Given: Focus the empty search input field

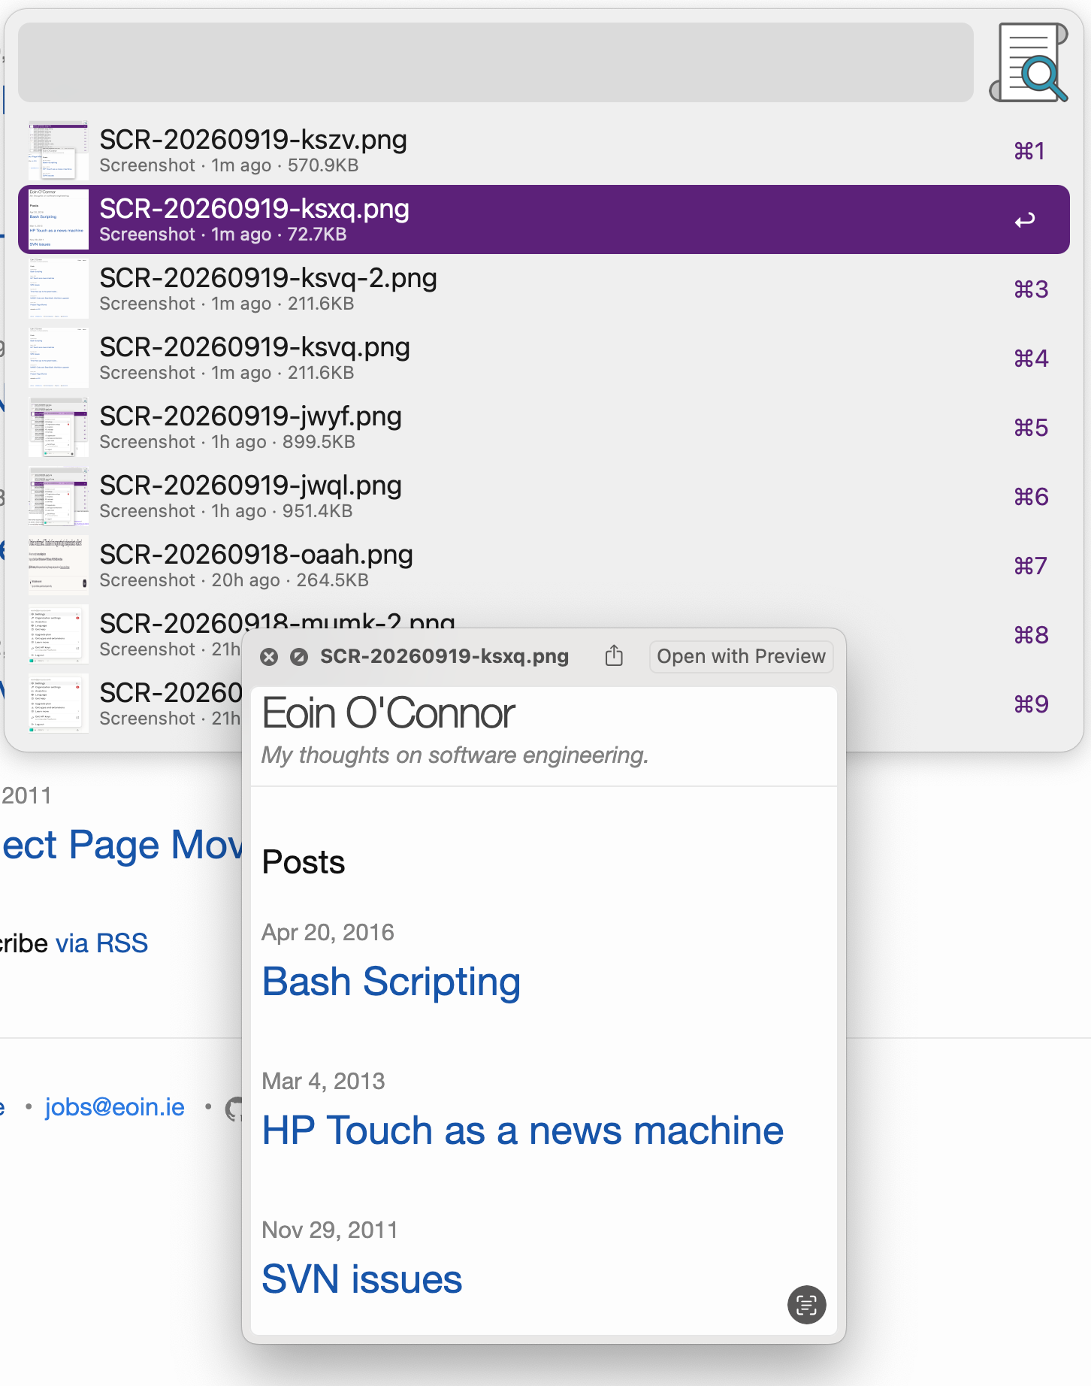Looking at the screenshot, I should [x=496, y=62].
